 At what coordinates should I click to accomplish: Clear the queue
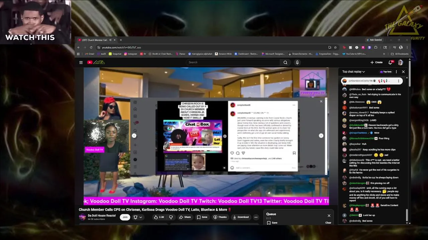pos(328,223)
